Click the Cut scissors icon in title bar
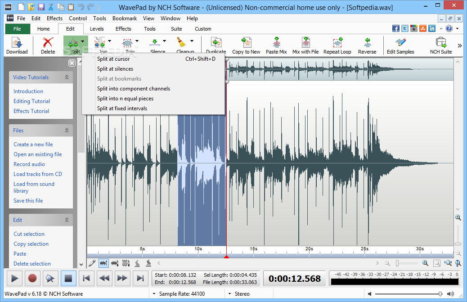The height and width of the screenshot is (302, 467). [51, 7]
